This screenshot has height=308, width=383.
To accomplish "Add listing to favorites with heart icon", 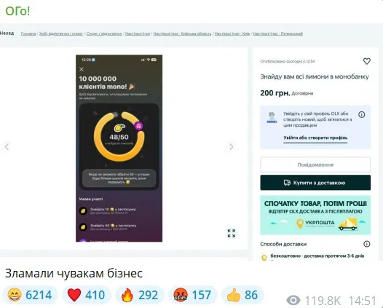I will click(x=367, y=61).
